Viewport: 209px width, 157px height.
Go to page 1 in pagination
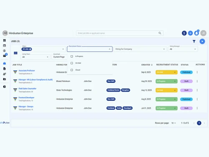pos(199,123)
